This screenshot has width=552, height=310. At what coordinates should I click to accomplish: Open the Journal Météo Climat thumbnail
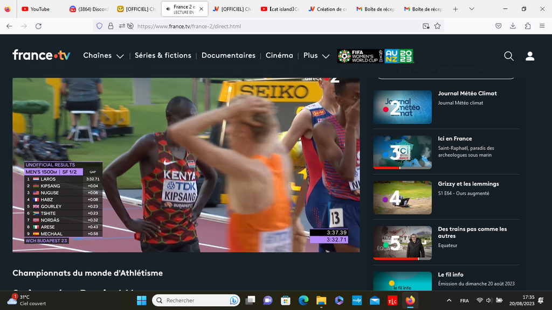pos(402,107)
